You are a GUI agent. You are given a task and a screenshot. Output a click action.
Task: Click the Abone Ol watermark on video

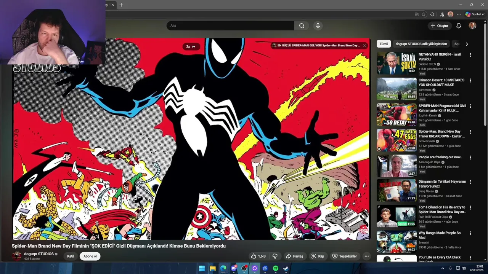363,229
